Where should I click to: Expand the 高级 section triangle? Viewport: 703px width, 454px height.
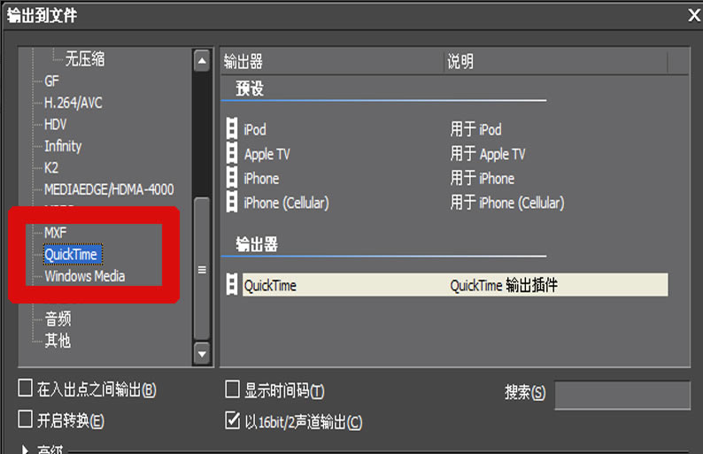click(x=25, y=449)
